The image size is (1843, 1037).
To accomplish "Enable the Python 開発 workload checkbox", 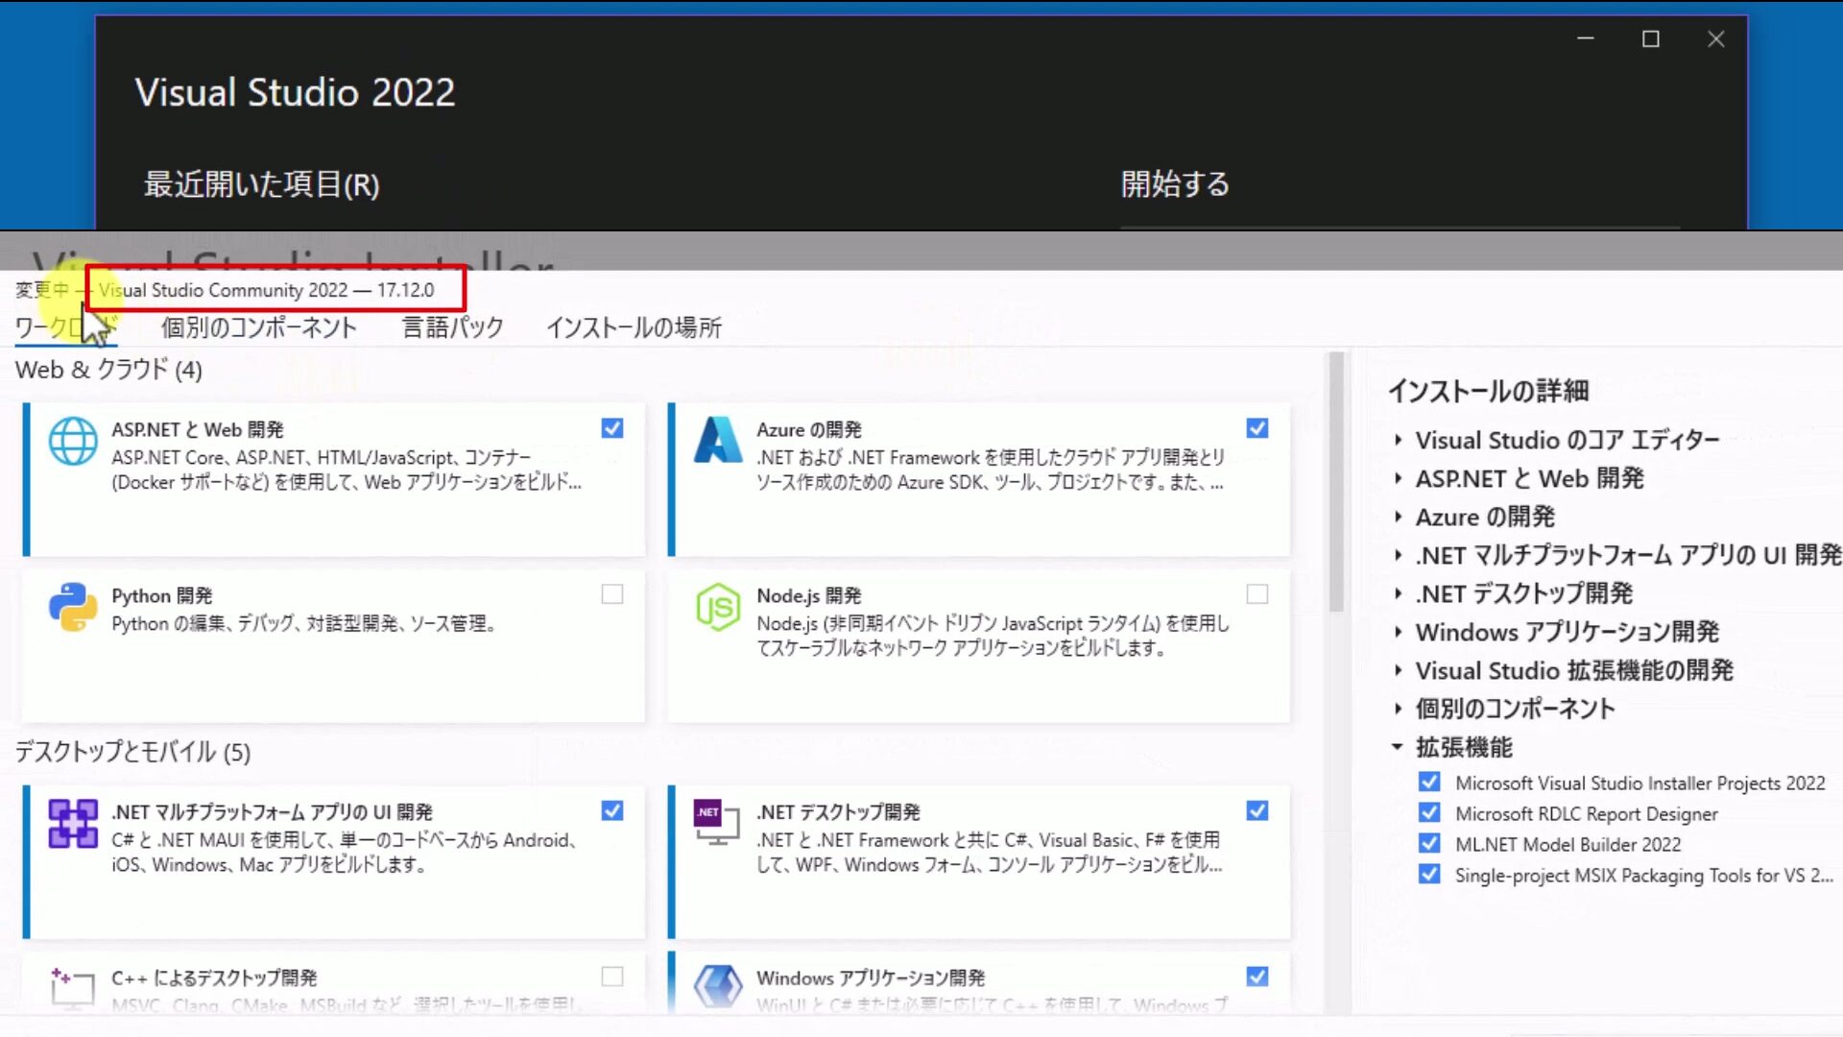I will (612, 594).
